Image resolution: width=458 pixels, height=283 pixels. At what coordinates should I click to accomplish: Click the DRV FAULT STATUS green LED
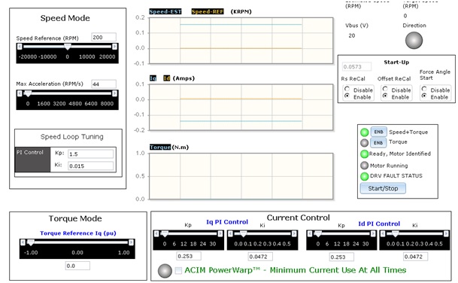tap(365, 176)
